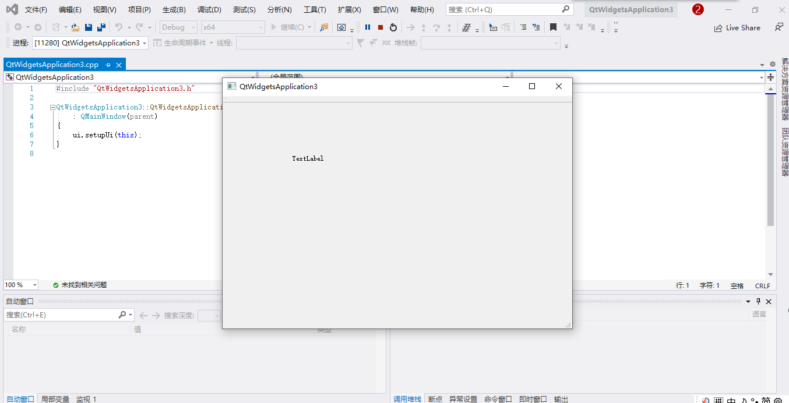Open editor tab settings gear icon
This screenshot has height=403, width=789.
[773, 65]
